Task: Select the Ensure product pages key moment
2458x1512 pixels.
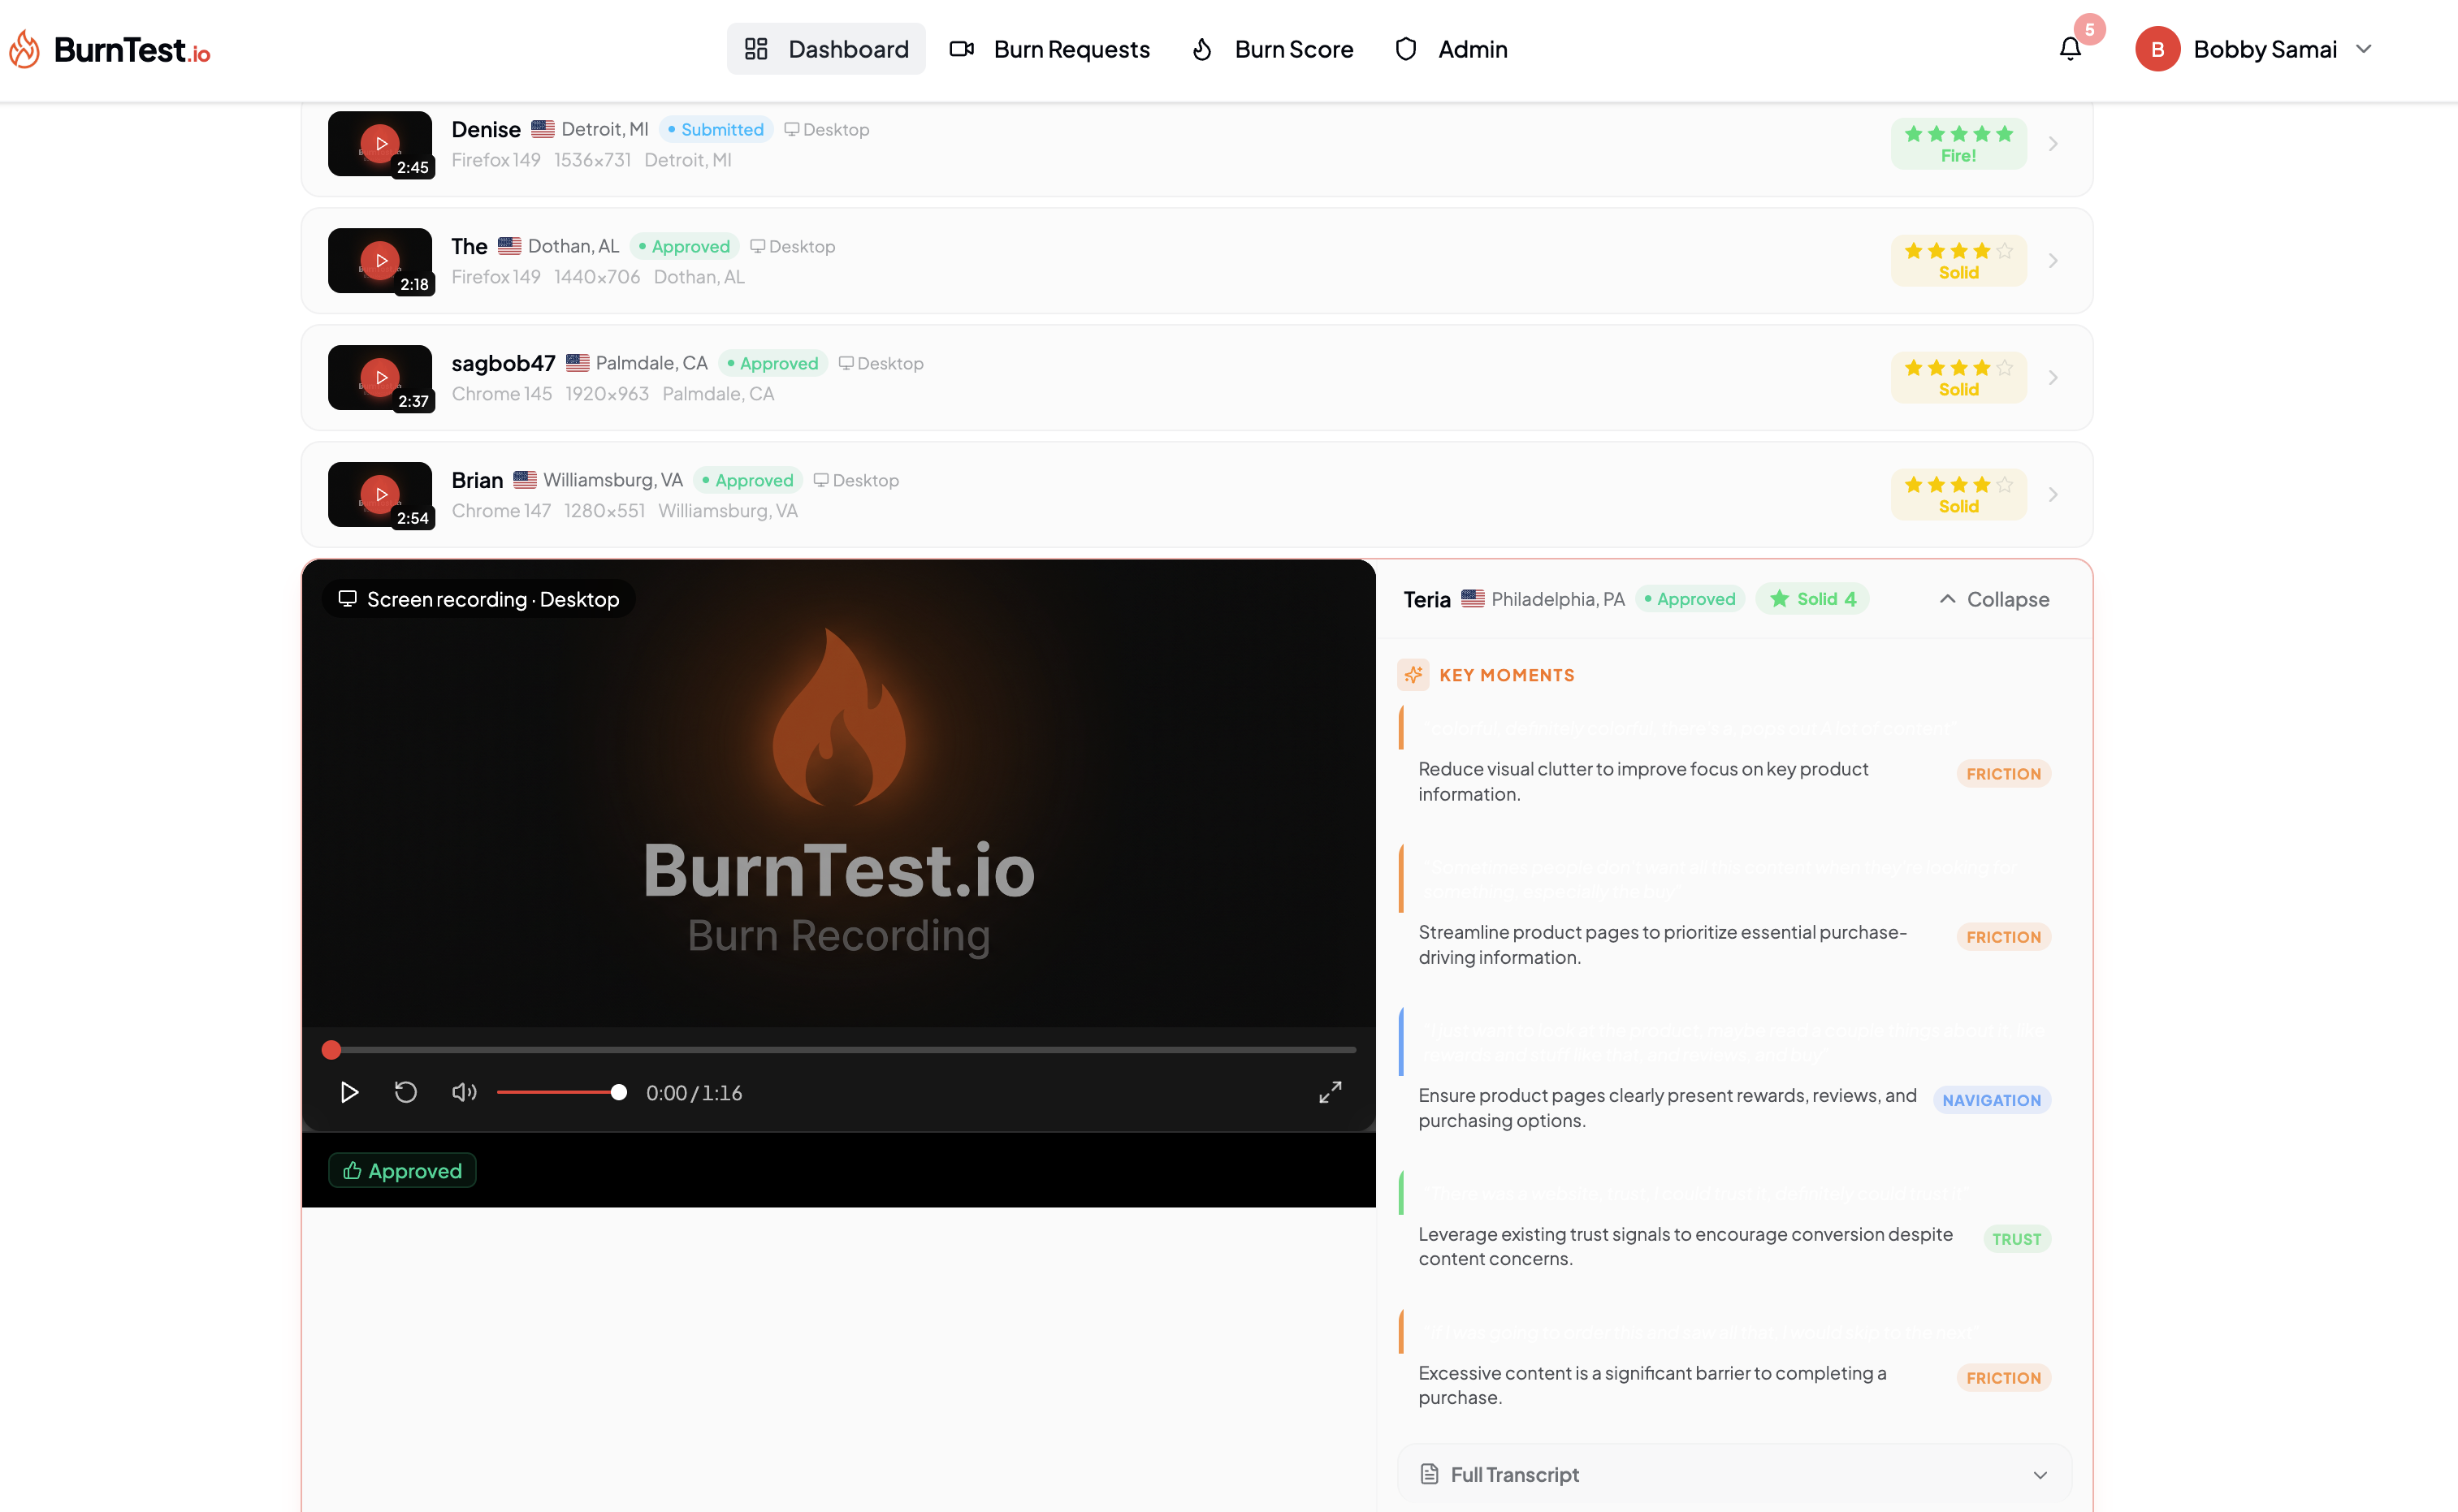Action: click(1667, 1107)
